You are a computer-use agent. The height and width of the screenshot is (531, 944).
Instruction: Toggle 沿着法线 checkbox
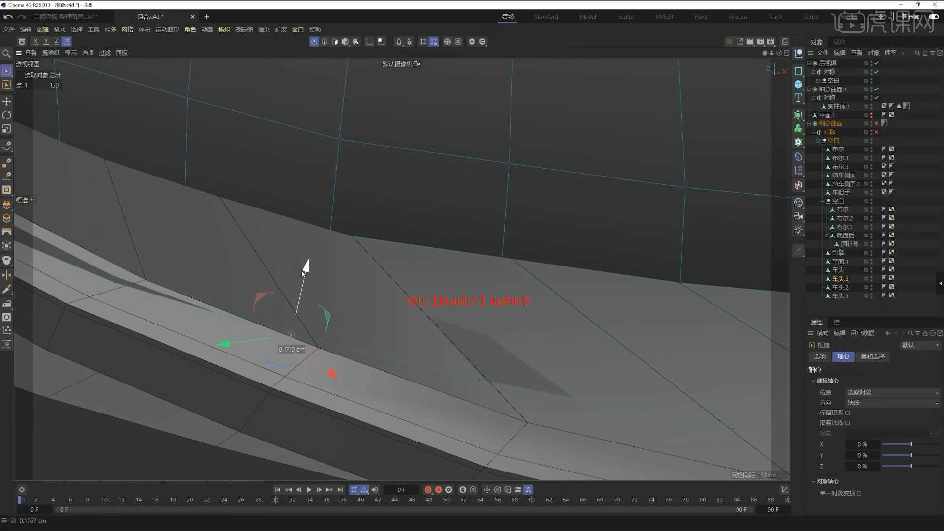847,423
